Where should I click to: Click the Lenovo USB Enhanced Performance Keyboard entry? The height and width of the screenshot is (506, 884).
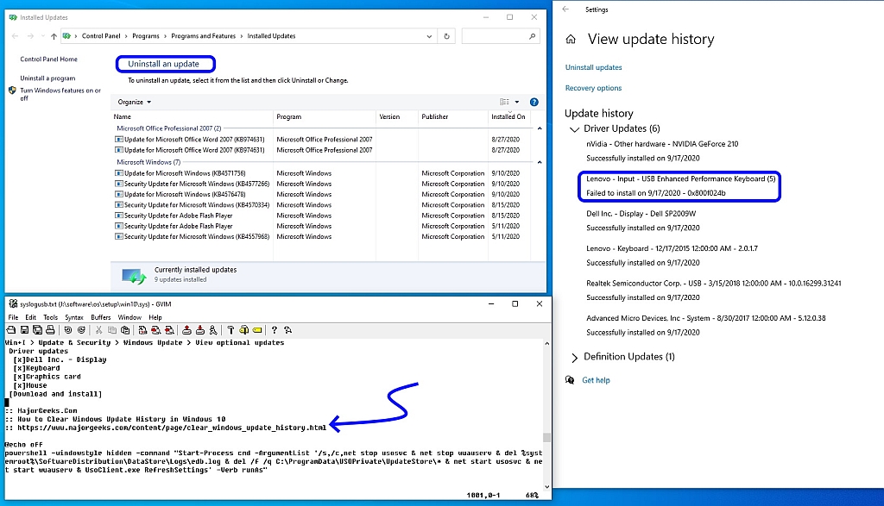(x=680, y=185)
